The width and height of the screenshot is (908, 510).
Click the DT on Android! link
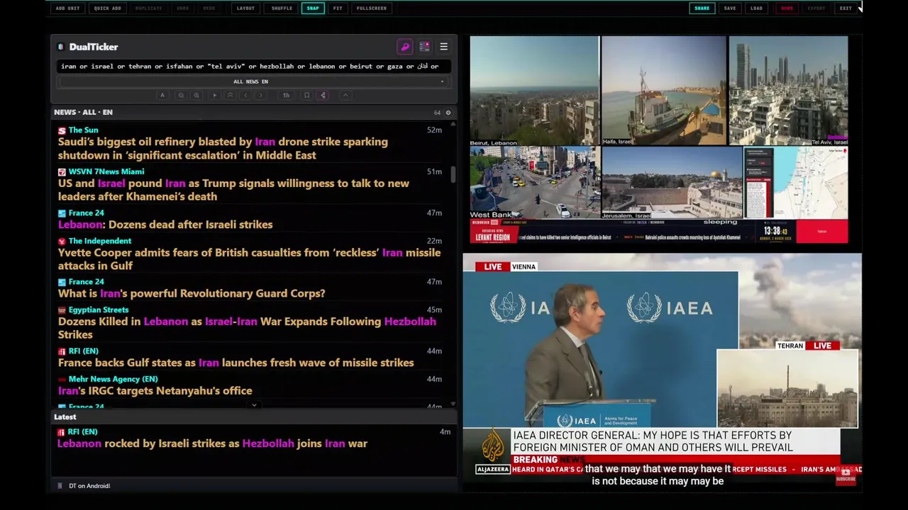coord(89,486)
